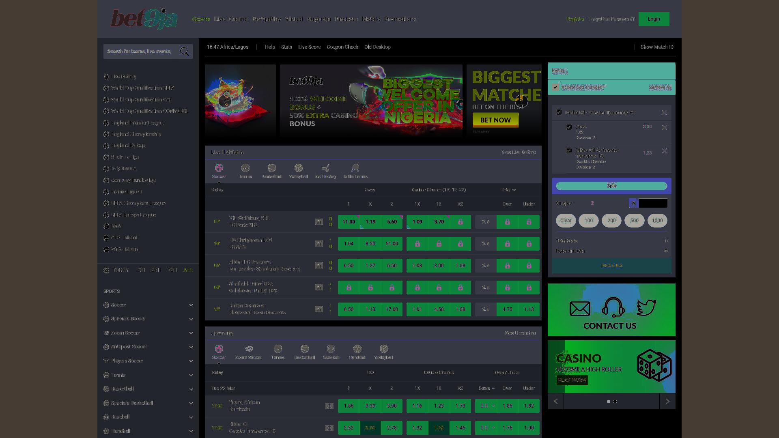Open match info icon for Dibba Oil row
Screen dimensions: 779x438
329,428
